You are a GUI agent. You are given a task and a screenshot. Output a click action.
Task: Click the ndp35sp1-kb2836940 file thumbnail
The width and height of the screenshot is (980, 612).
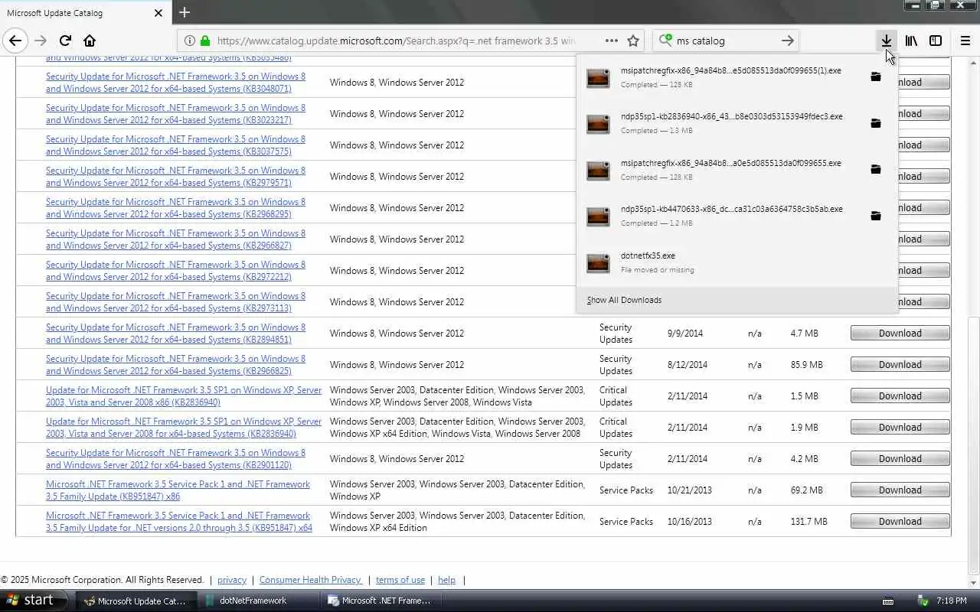click(x=598, y=124)
